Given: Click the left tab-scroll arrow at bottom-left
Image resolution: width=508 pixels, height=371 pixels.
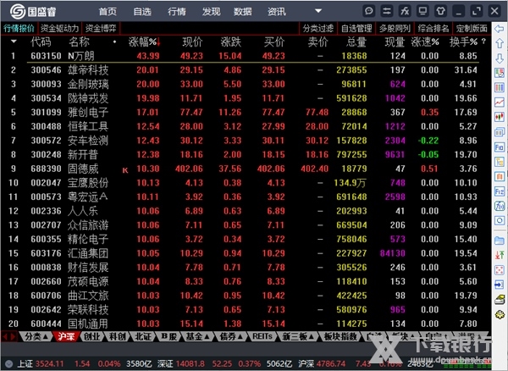Looking at the screenshot, I should pyautogui.click(x=5, y=336).
